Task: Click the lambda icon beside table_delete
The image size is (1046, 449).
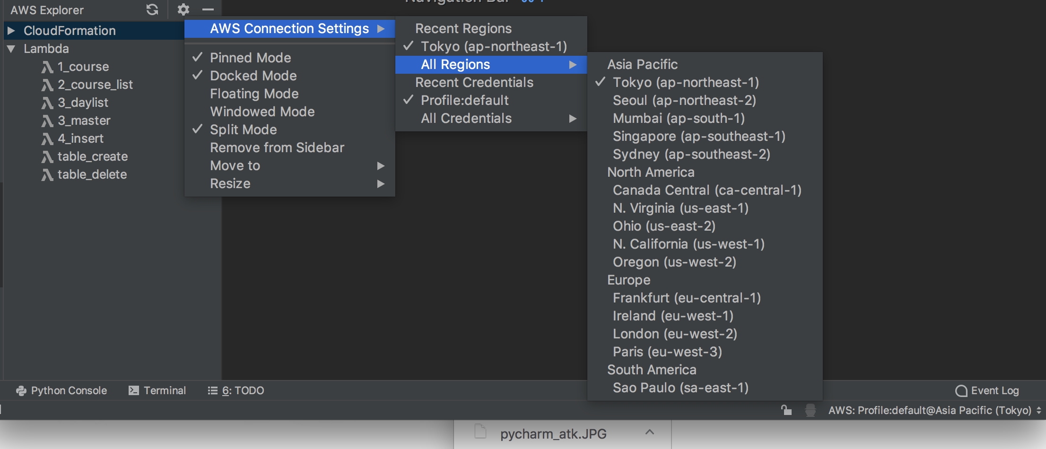Action: pos(47,175)
